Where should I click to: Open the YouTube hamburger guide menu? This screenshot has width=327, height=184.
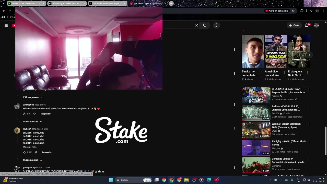point(6,25)
